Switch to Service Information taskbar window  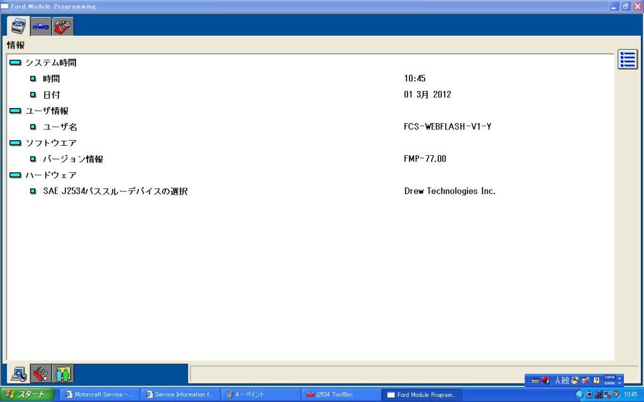pos(179,394)
